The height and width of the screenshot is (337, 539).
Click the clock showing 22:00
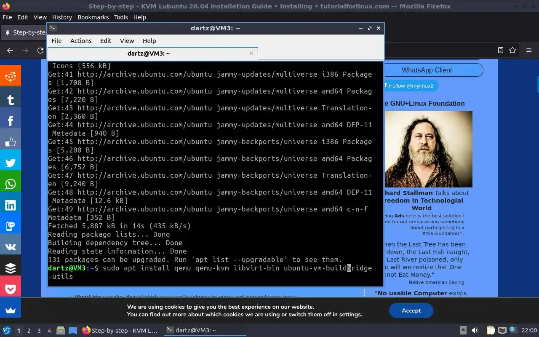pos(529,330)
